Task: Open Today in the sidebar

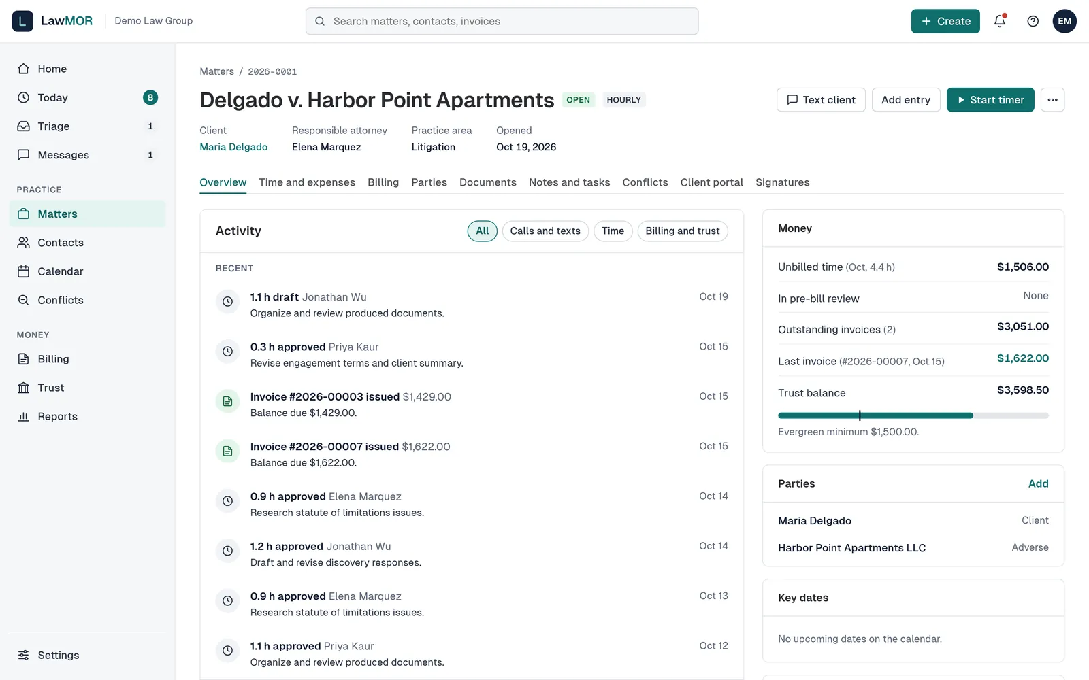Action: pyautogui.click(x=87, y=97)
